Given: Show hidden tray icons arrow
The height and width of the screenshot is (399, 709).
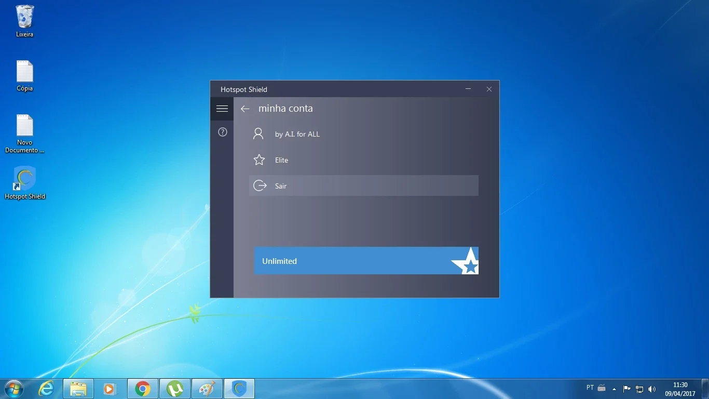Looking at the screenshot, I should click(614, 389).
